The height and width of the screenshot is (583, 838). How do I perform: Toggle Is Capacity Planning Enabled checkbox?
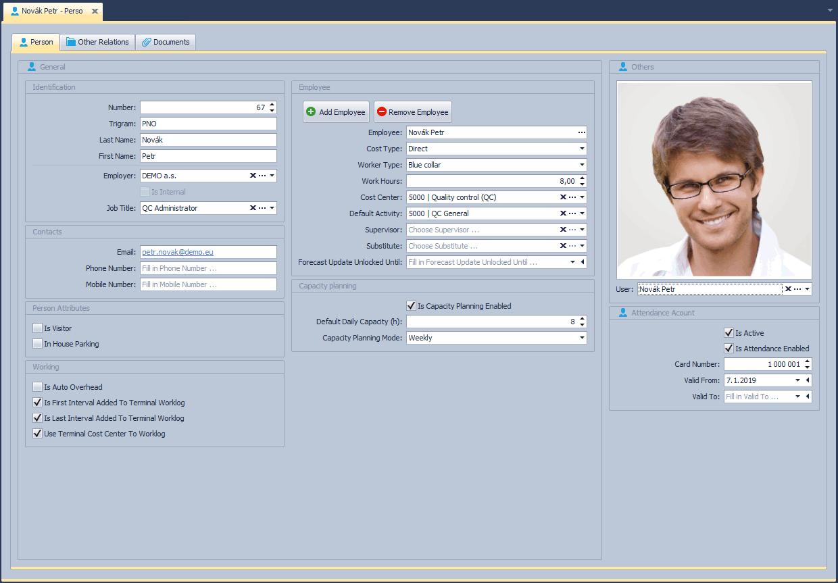coord(411,306)
